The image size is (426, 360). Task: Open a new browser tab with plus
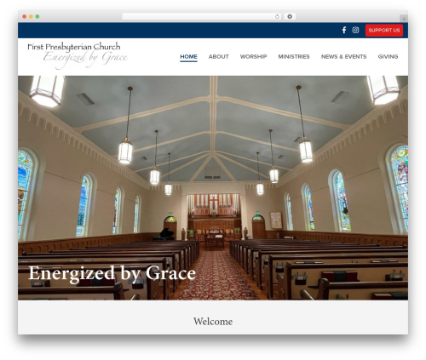click(404, 19)
